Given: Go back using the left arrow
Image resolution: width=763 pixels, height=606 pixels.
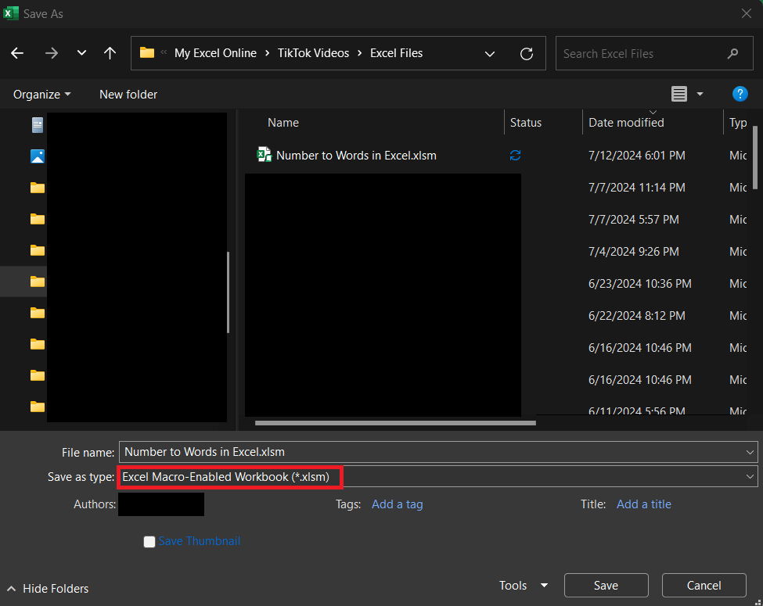Looking at the screenshot, I should (17, 53).
